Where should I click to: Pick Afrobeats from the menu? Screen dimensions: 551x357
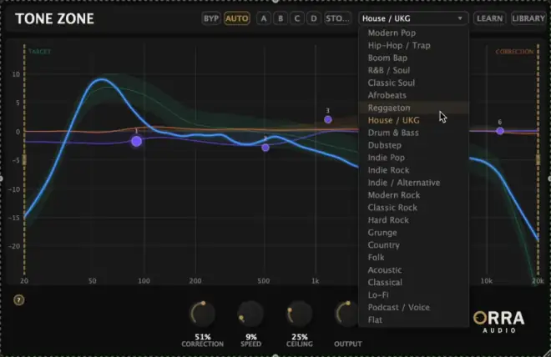(413, 95)
